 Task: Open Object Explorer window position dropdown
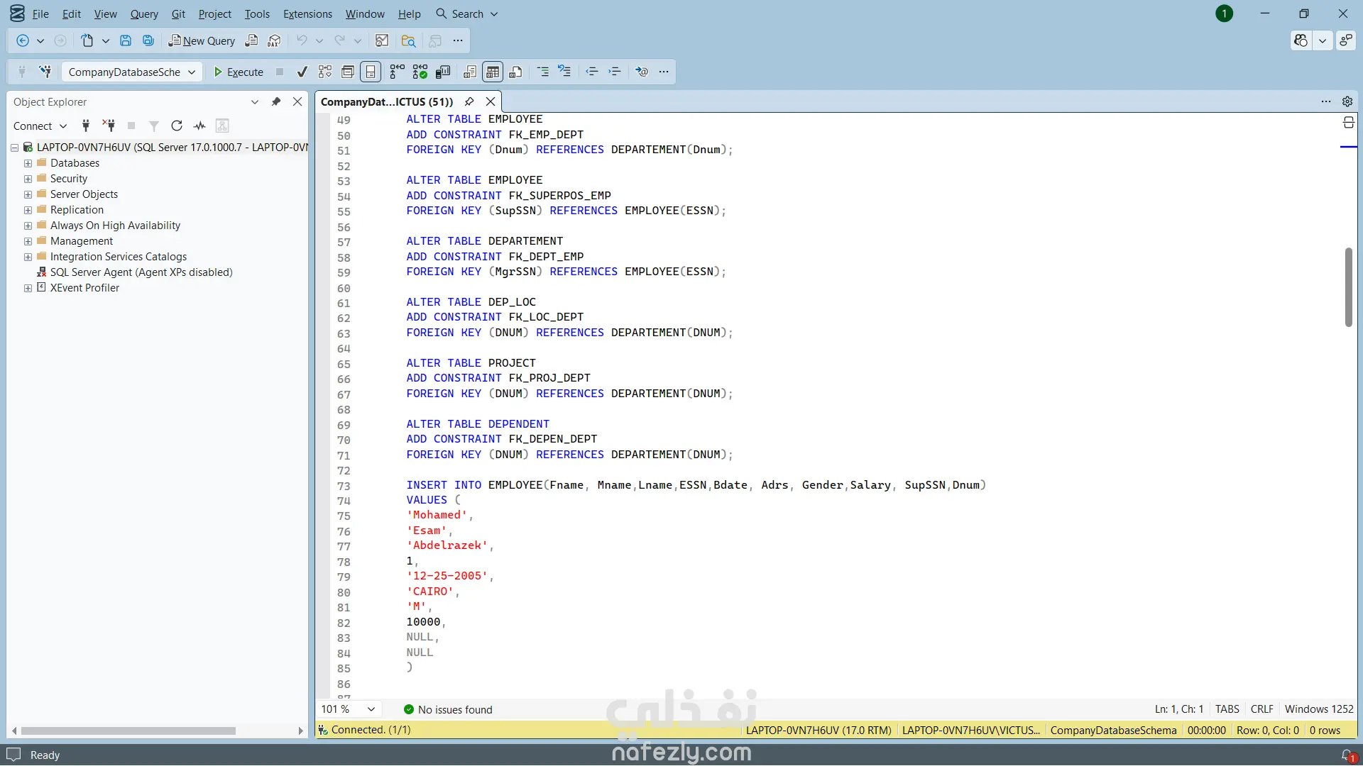(x=255, y=101)
